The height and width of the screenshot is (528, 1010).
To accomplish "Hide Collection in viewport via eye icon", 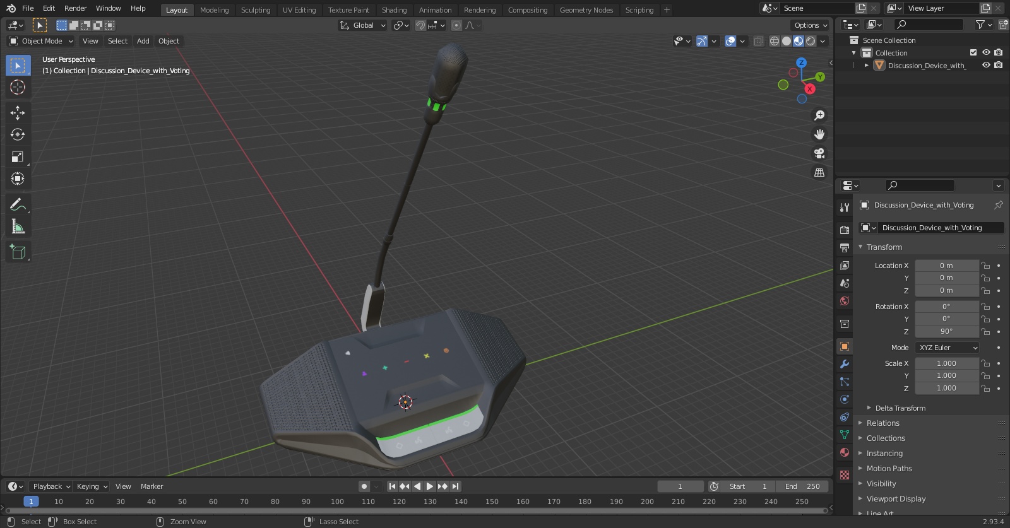I will coord(986,52).
